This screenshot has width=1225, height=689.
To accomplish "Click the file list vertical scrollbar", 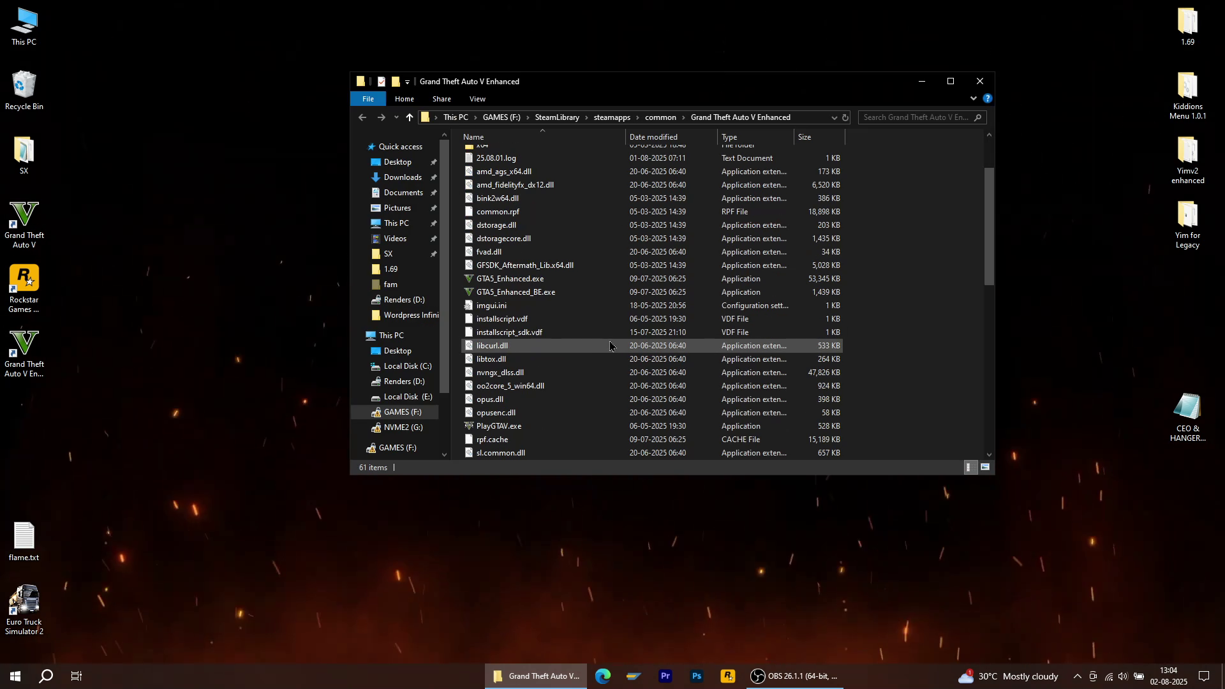I will 989,226.
